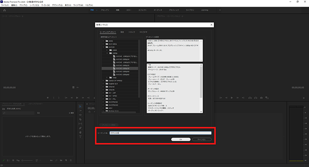Click the source monitor Play button

[x=77, y=98]
